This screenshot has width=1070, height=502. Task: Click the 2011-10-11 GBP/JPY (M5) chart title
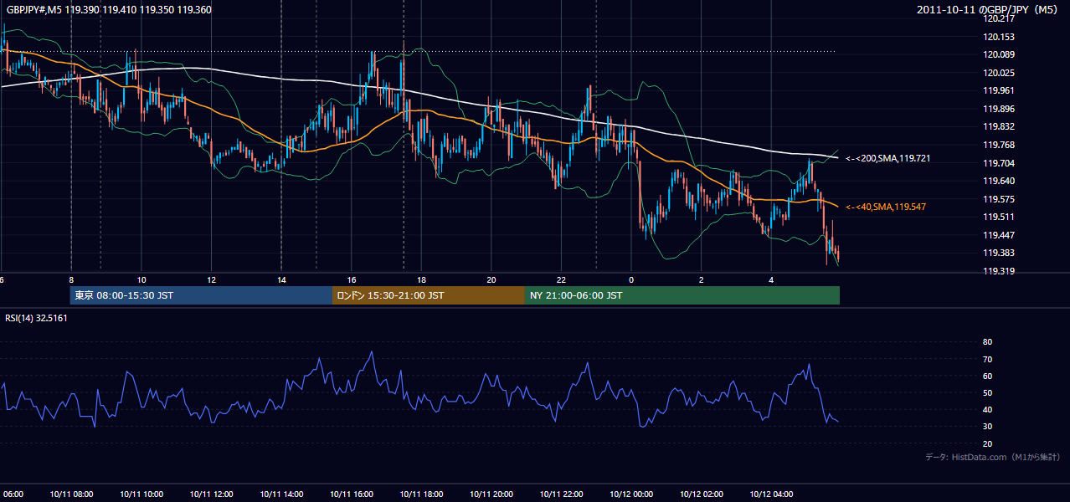point(988,9)
